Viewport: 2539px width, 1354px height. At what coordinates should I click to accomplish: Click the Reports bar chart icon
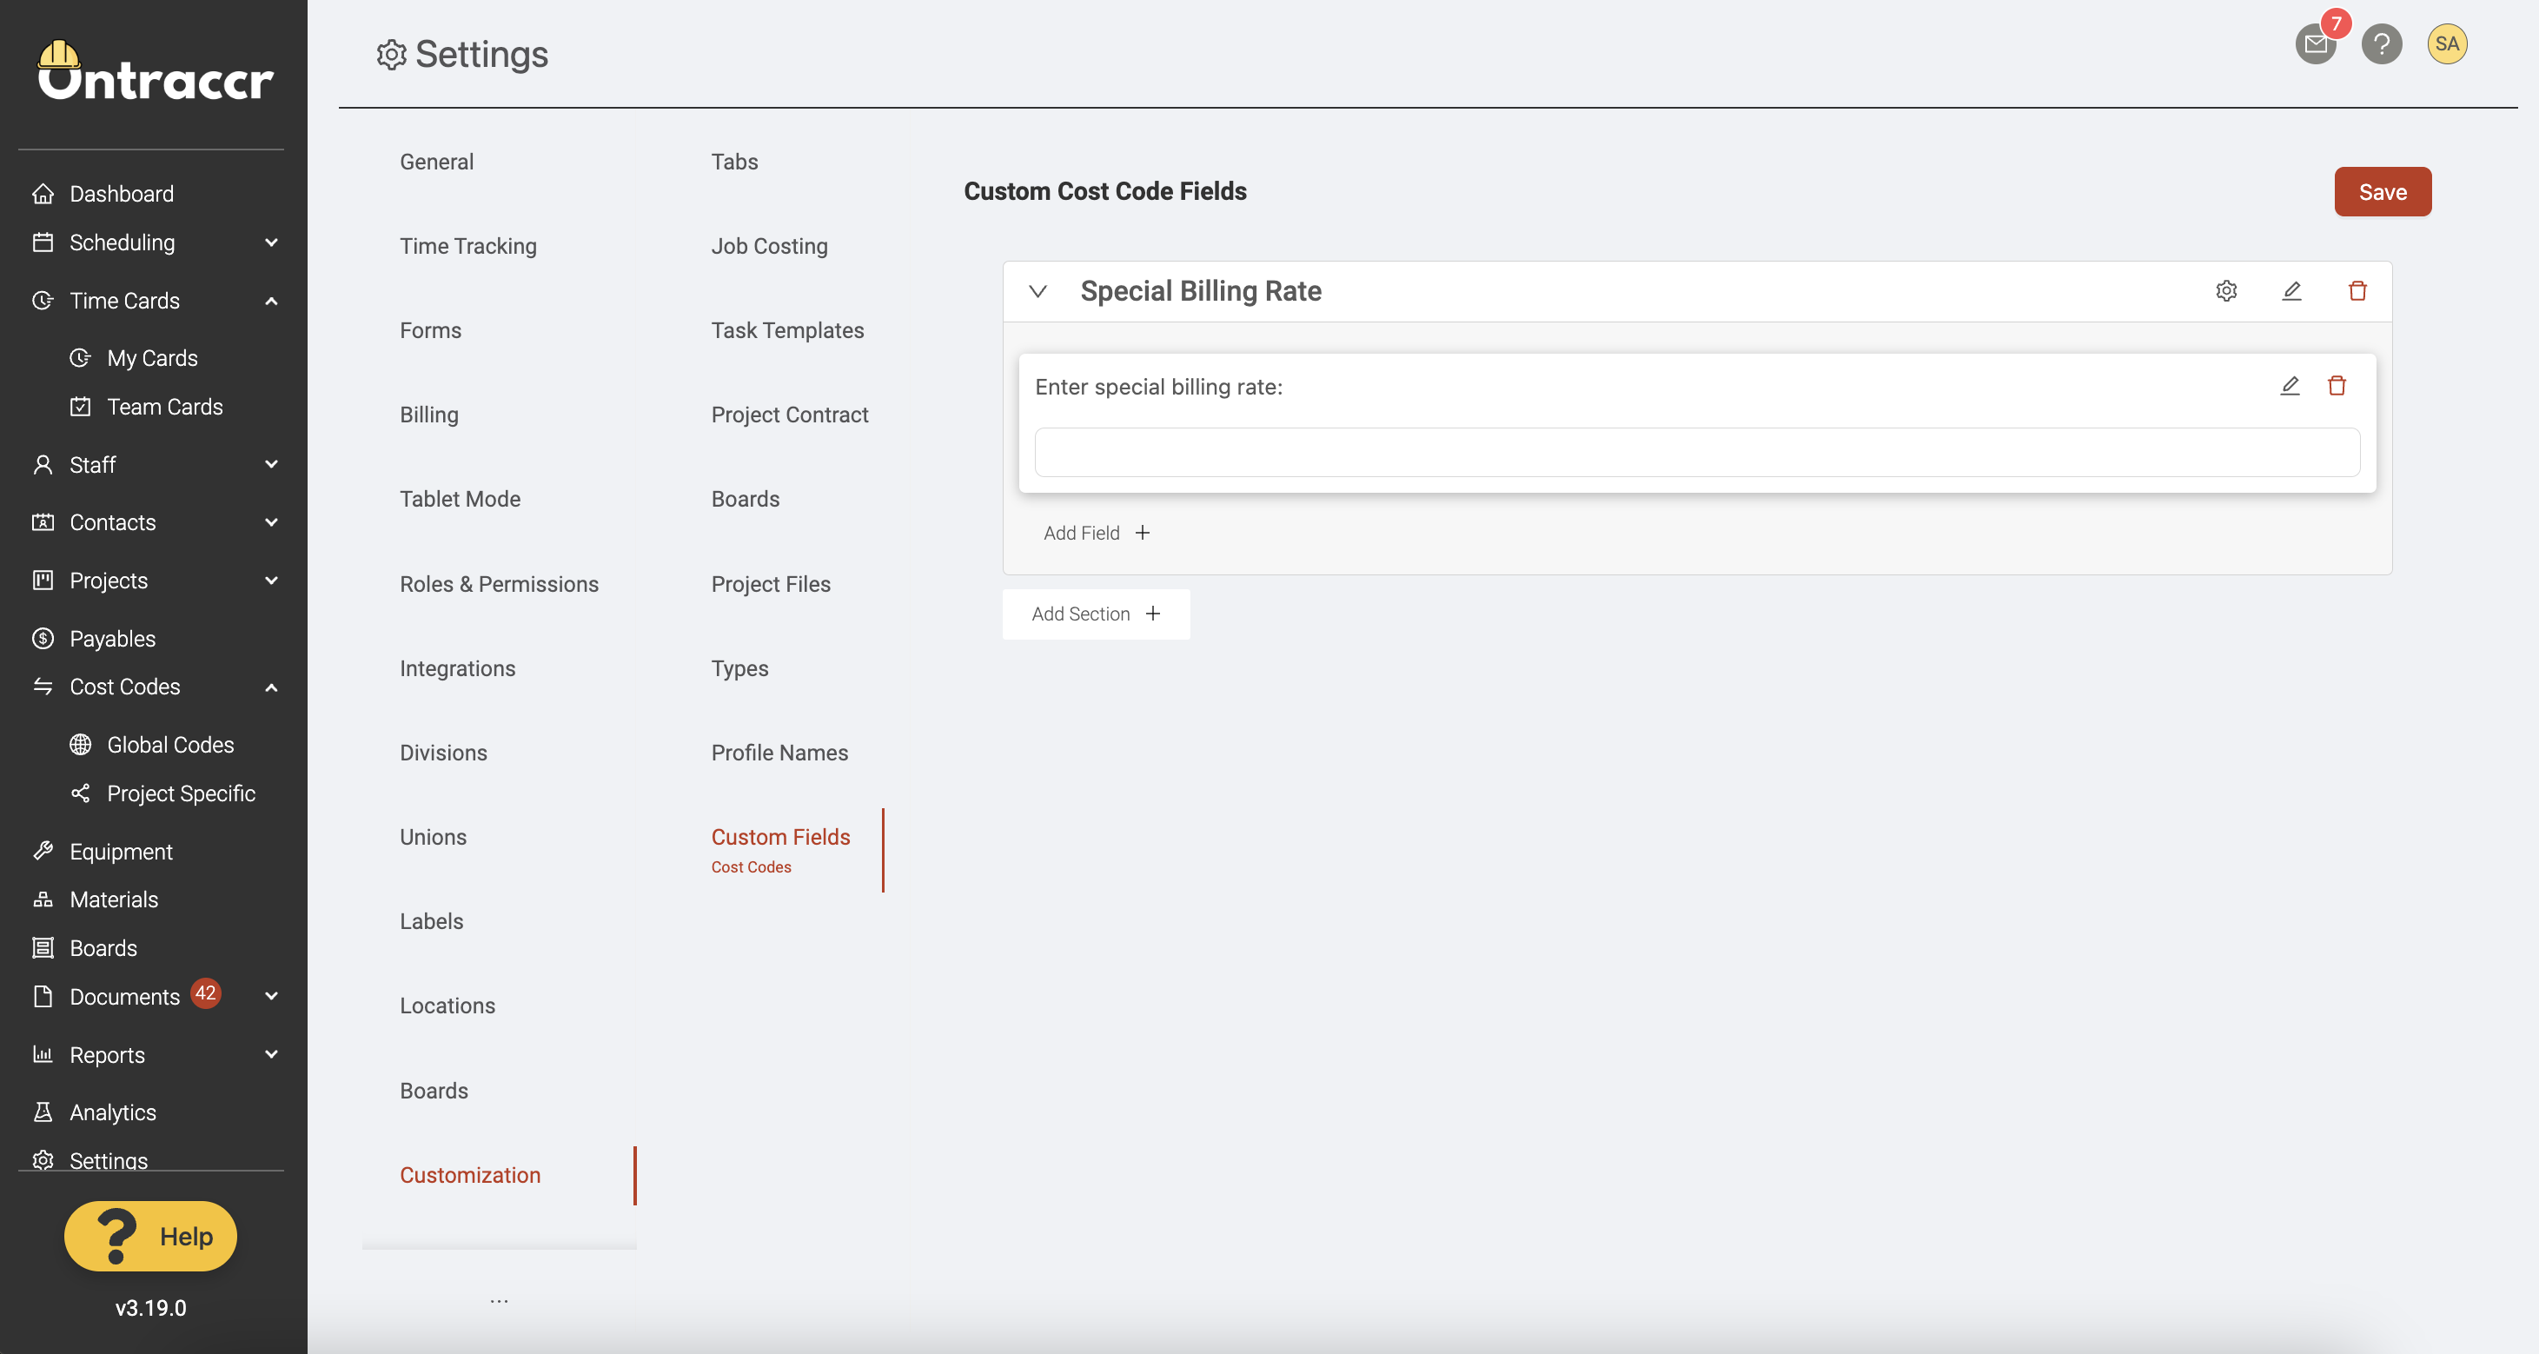point(43,1054)
